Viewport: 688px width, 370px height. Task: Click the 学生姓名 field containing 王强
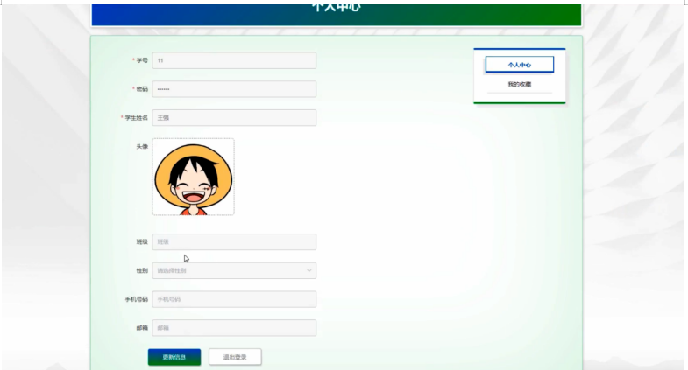[x=234, y=118]
